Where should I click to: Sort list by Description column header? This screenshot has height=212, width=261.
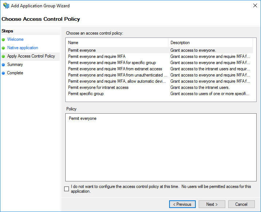[210, 43]
